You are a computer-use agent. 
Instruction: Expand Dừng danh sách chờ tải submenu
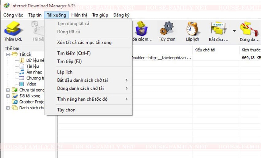pos(127,88)
